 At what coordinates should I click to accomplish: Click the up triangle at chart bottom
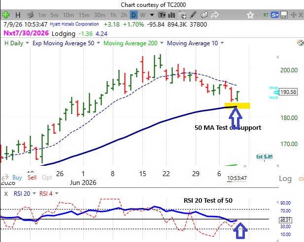click(x=245, y=166)
